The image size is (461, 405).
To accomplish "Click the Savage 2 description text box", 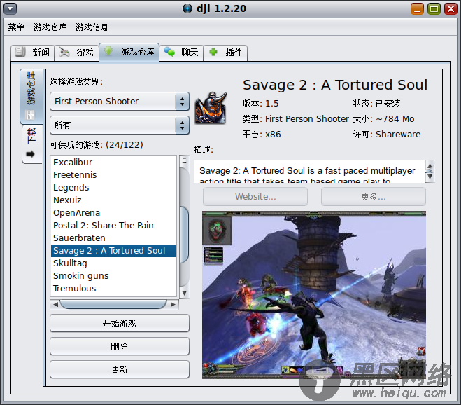I will (308, 171).
